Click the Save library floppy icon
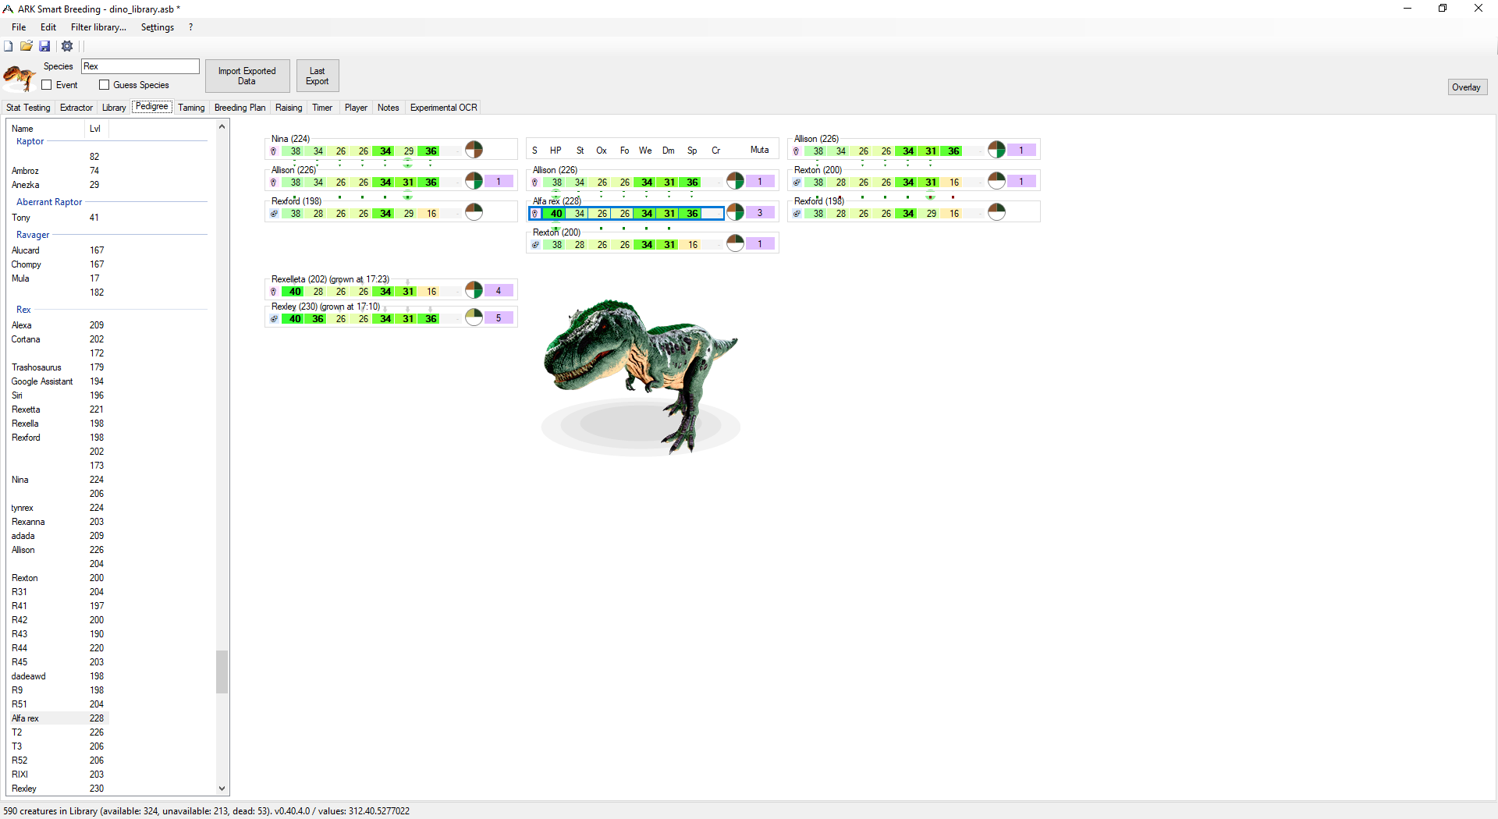Image resolution: width=1498 pixels, height=819 pixels. pyautogui.click(x=44, y=46)
